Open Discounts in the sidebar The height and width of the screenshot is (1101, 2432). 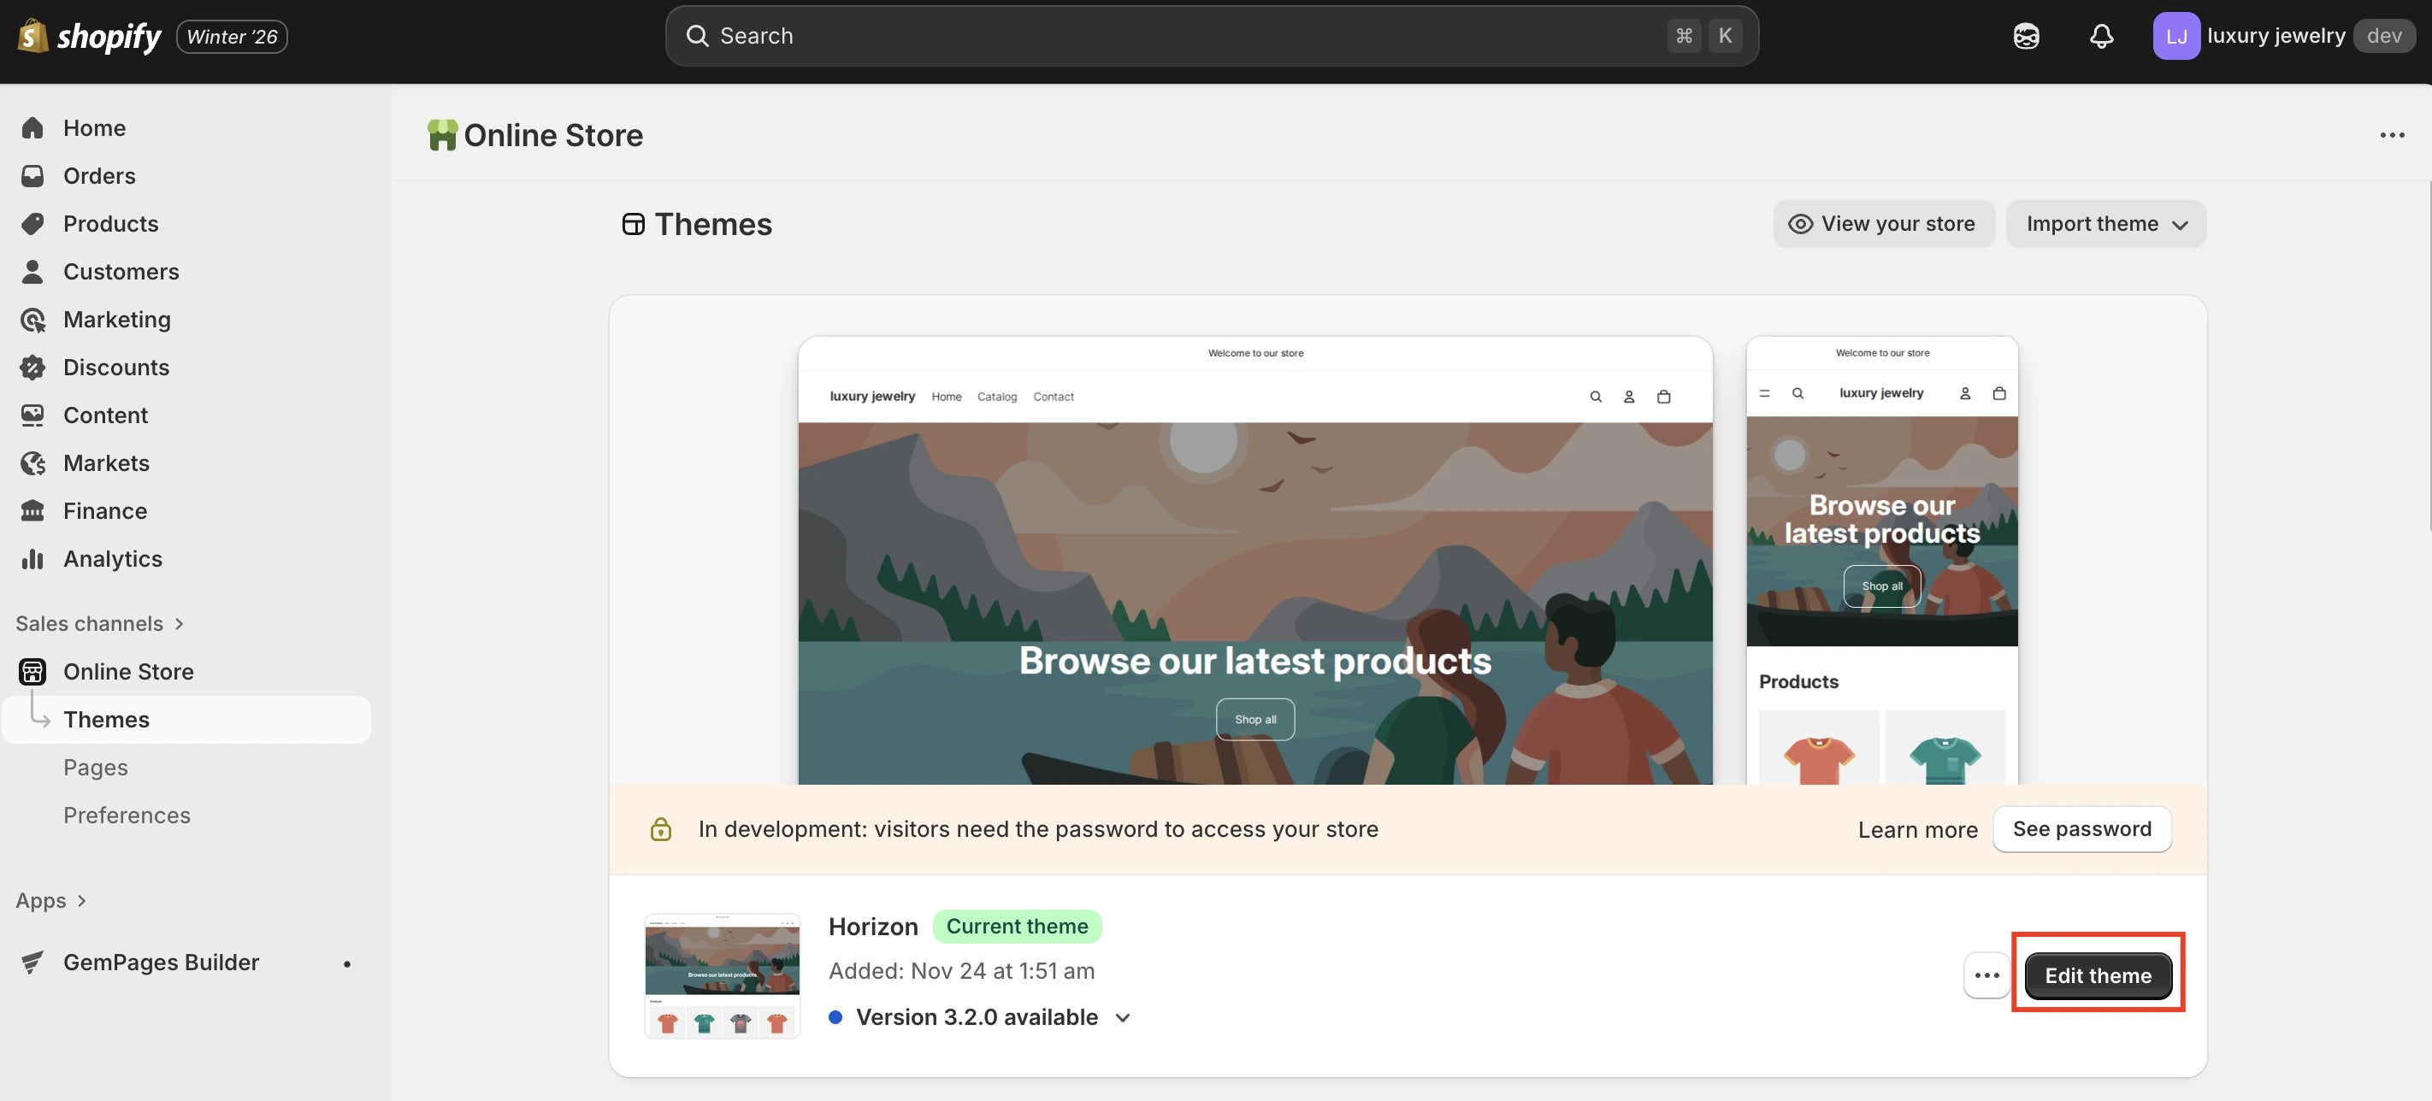(116, 367)
